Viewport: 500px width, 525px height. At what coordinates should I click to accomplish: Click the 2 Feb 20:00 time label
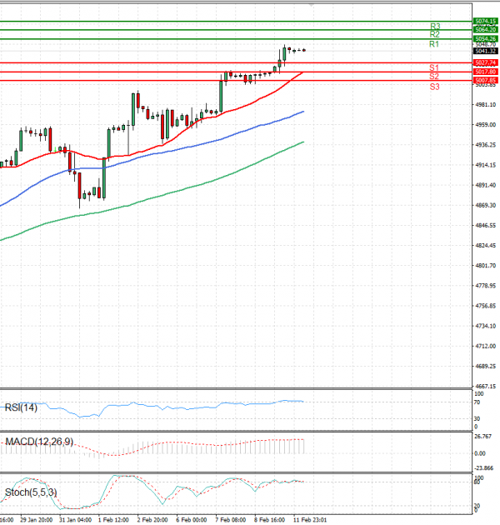point(152,520)
